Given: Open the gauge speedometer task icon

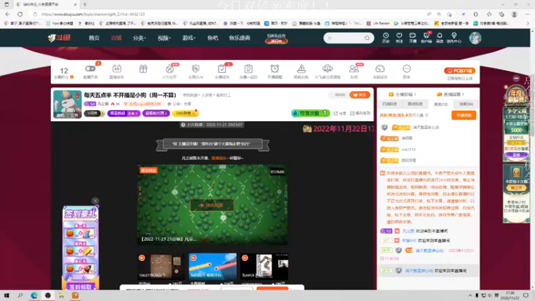Looking at the screenshot, I should coord(380,72).
